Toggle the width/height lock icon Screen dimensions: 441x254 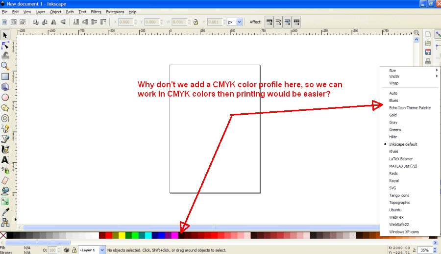pyautogui.click(x=196, y=22)
